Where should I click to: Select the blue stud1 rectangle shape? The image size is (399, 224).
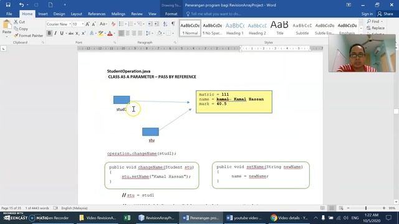click(122, 100)
